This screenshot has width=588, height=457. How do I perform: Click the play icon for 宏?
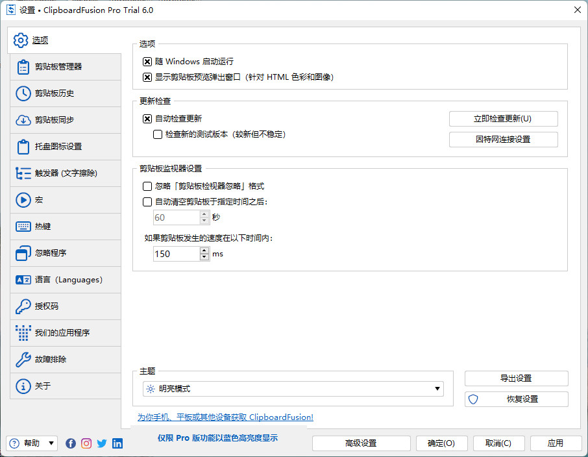(x=23, y=200)
